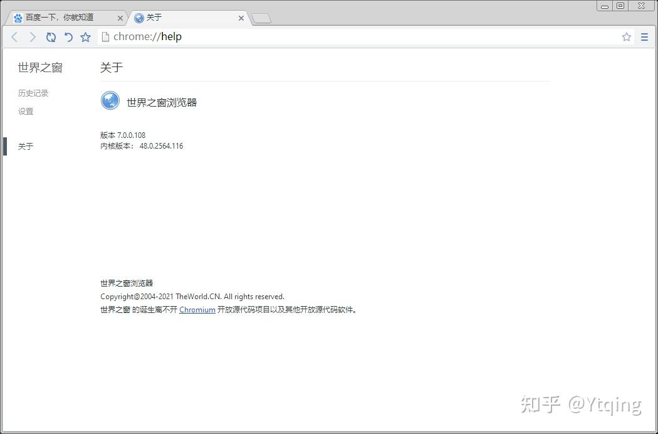The image size is (658, 434).
Task: Click the Baidu favicon on the first tab
Action: [17, 18]
